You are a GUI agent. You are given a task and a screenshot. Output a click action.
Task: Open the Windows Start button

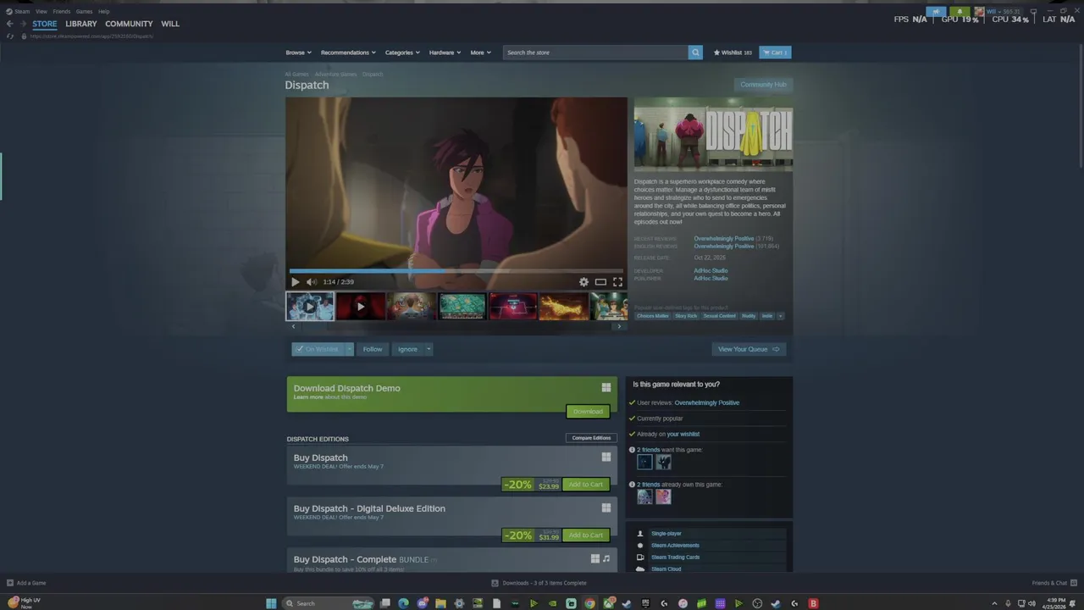pos(271,603)
